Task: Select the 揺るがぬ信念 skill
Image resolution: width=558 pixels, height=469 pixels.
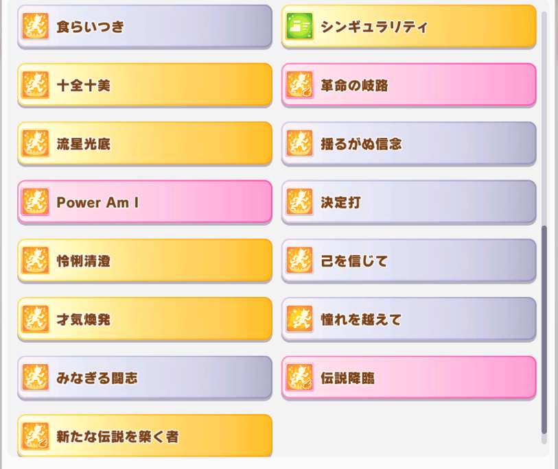Action: point(409,143)
